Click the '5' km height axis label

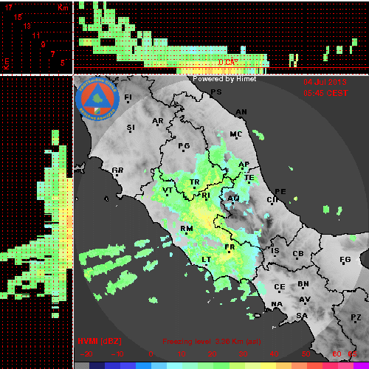coord(63,63)
